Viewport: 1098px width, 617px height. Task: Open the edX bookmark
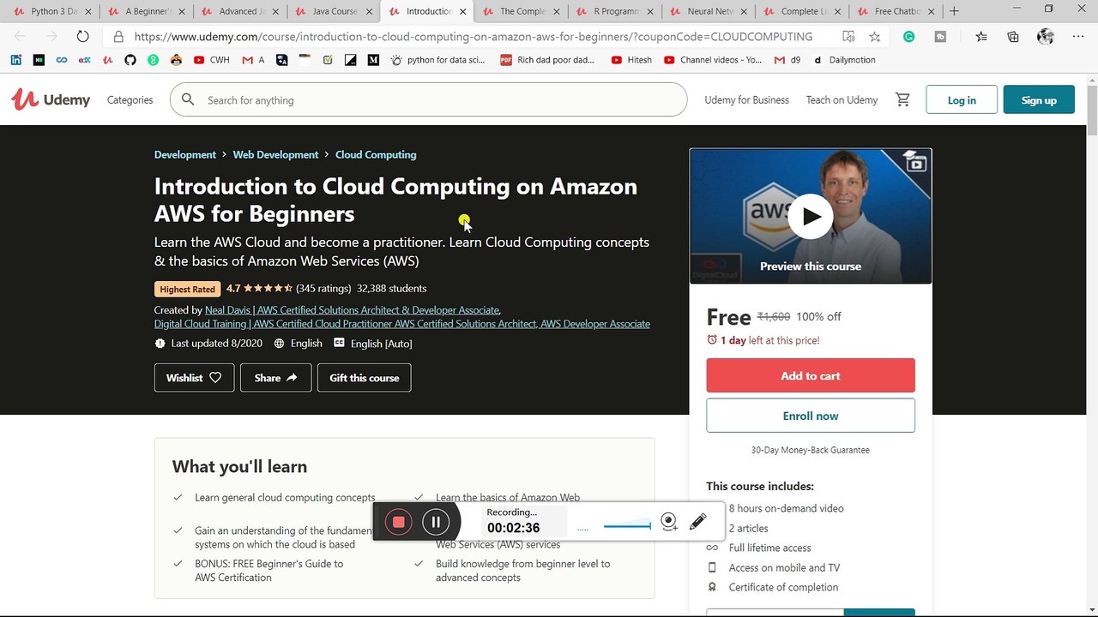[x=84, y=60]
